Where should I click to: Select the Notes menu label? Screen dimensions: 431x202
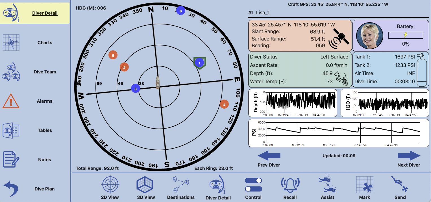coord(45,160)
